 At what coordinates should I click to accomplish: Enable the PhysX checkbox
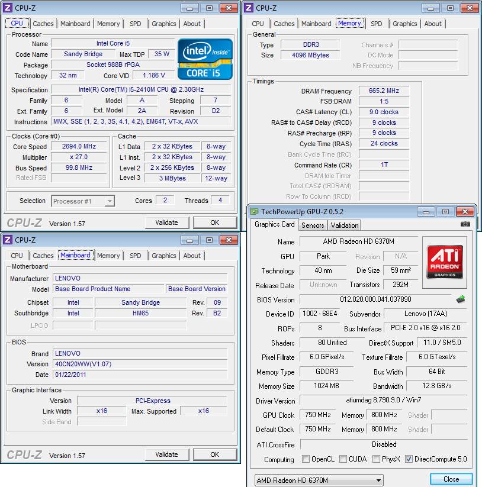[x=375, y=459]
